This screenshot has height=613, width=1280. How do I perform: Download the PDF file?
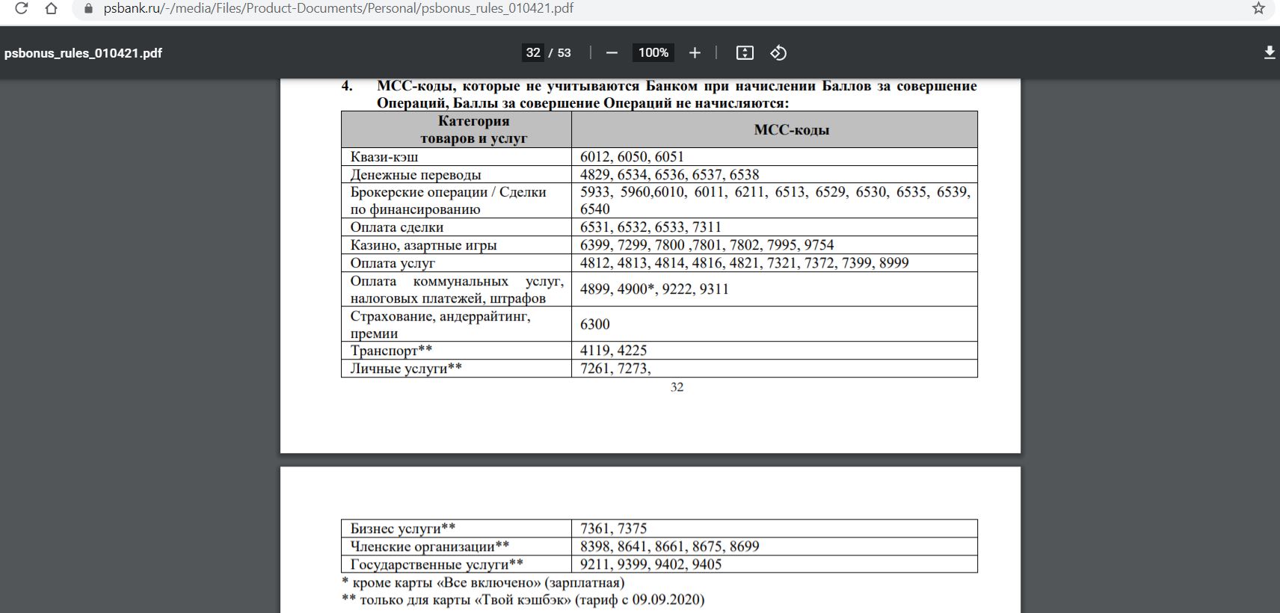(x=1269, y=53)
